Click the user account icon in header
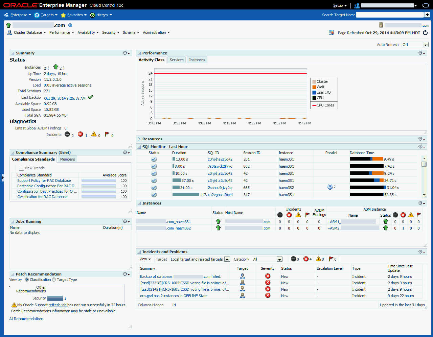433x337 pixels. tap(357, 5)
